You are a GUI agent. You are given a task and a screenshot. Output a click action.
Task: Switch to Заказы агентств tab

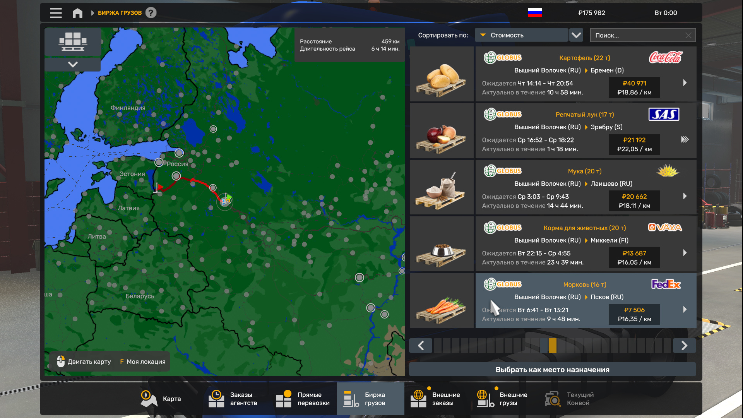(x=232, y=399)
